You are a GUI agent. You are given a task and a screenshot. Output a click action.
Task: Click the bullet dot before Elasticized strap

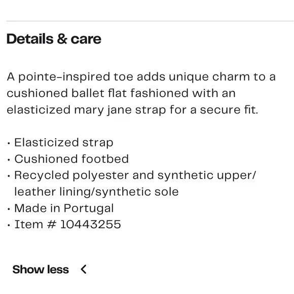(x=9, y=143)
